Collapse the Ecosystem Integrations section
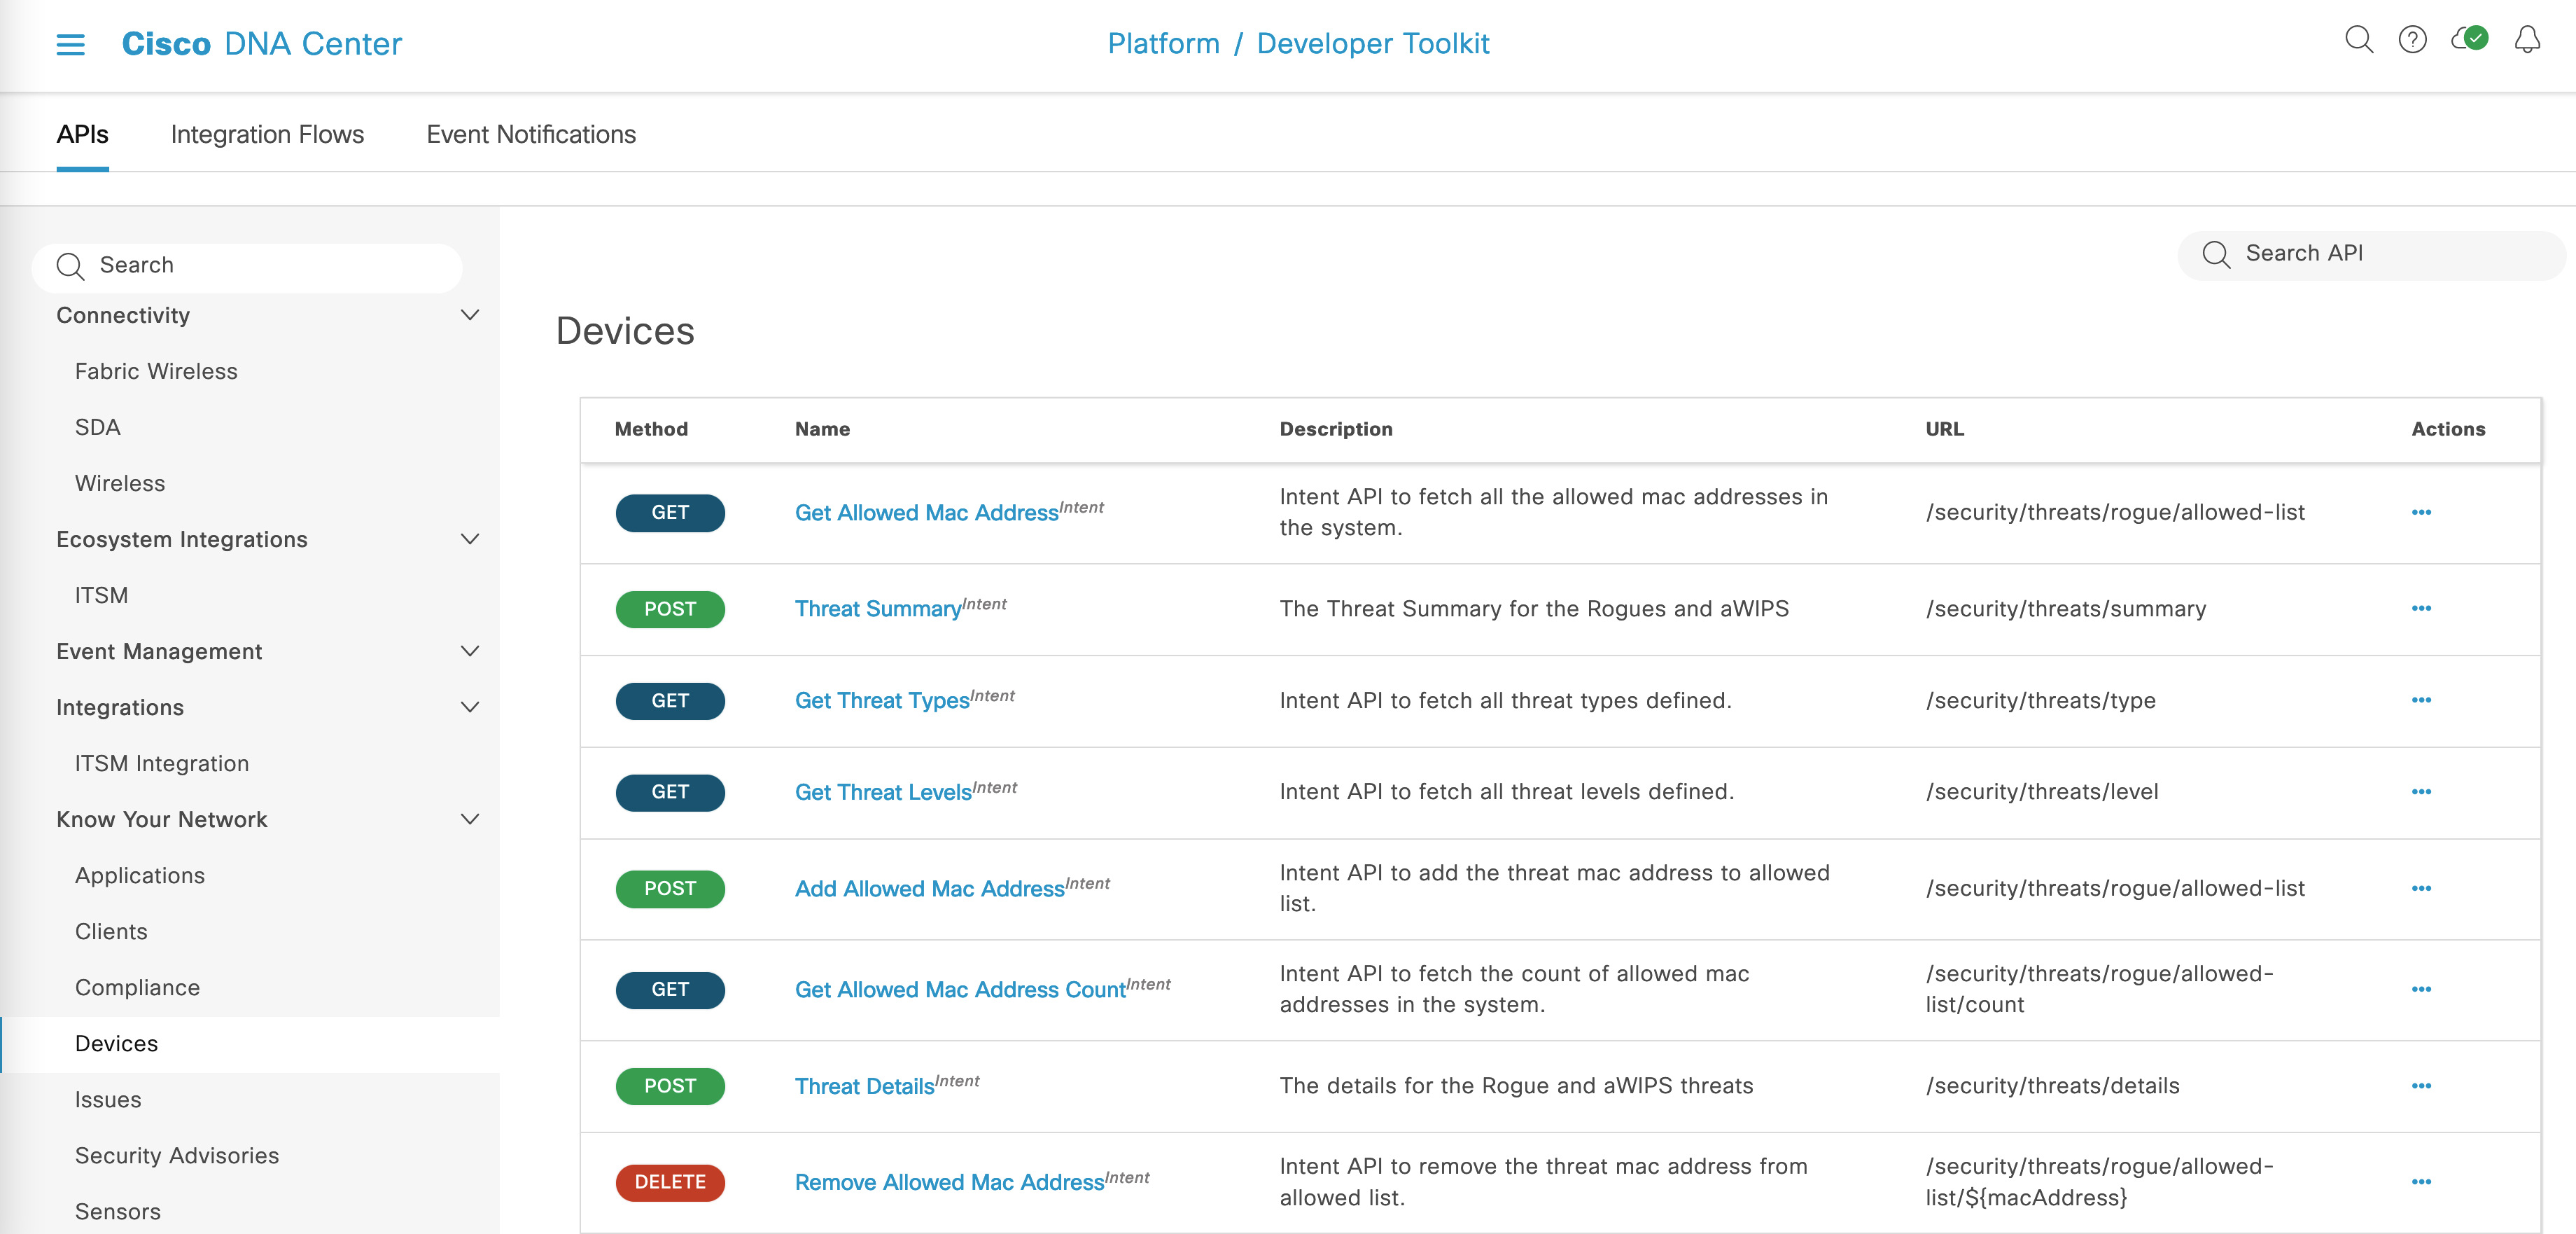Image resolution: width=2576 pixels, height=1234 pixels. click(470, 539)
